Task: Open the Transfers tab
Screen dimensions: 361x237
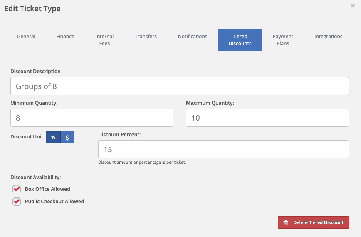Action: [x=146, y=36]
